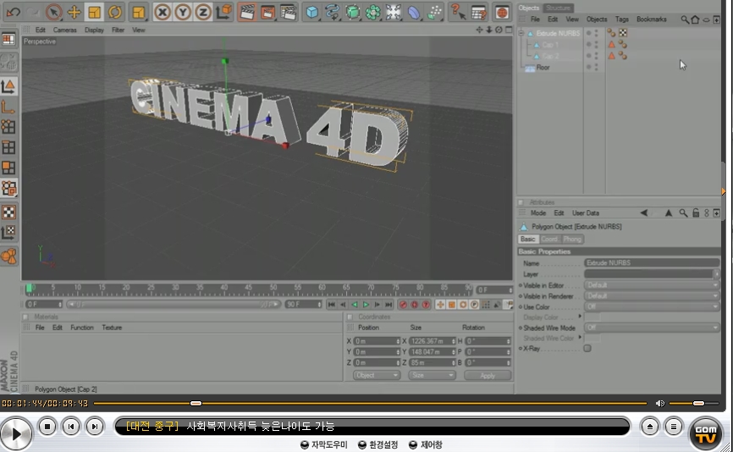Toggle Z axis lock
Image resolution: width=733 pixels, height=452 pixels.
[x=203, y=12]
